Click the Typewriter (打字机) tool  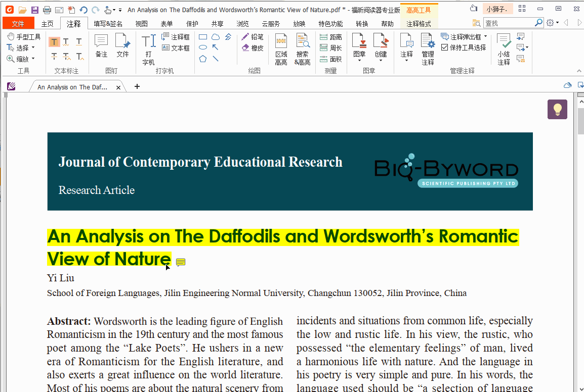(148, 49)
